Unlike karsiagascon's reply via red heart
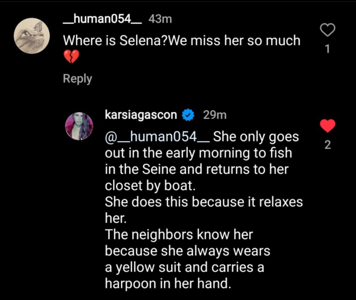356x300 pixels. point(327,126)
